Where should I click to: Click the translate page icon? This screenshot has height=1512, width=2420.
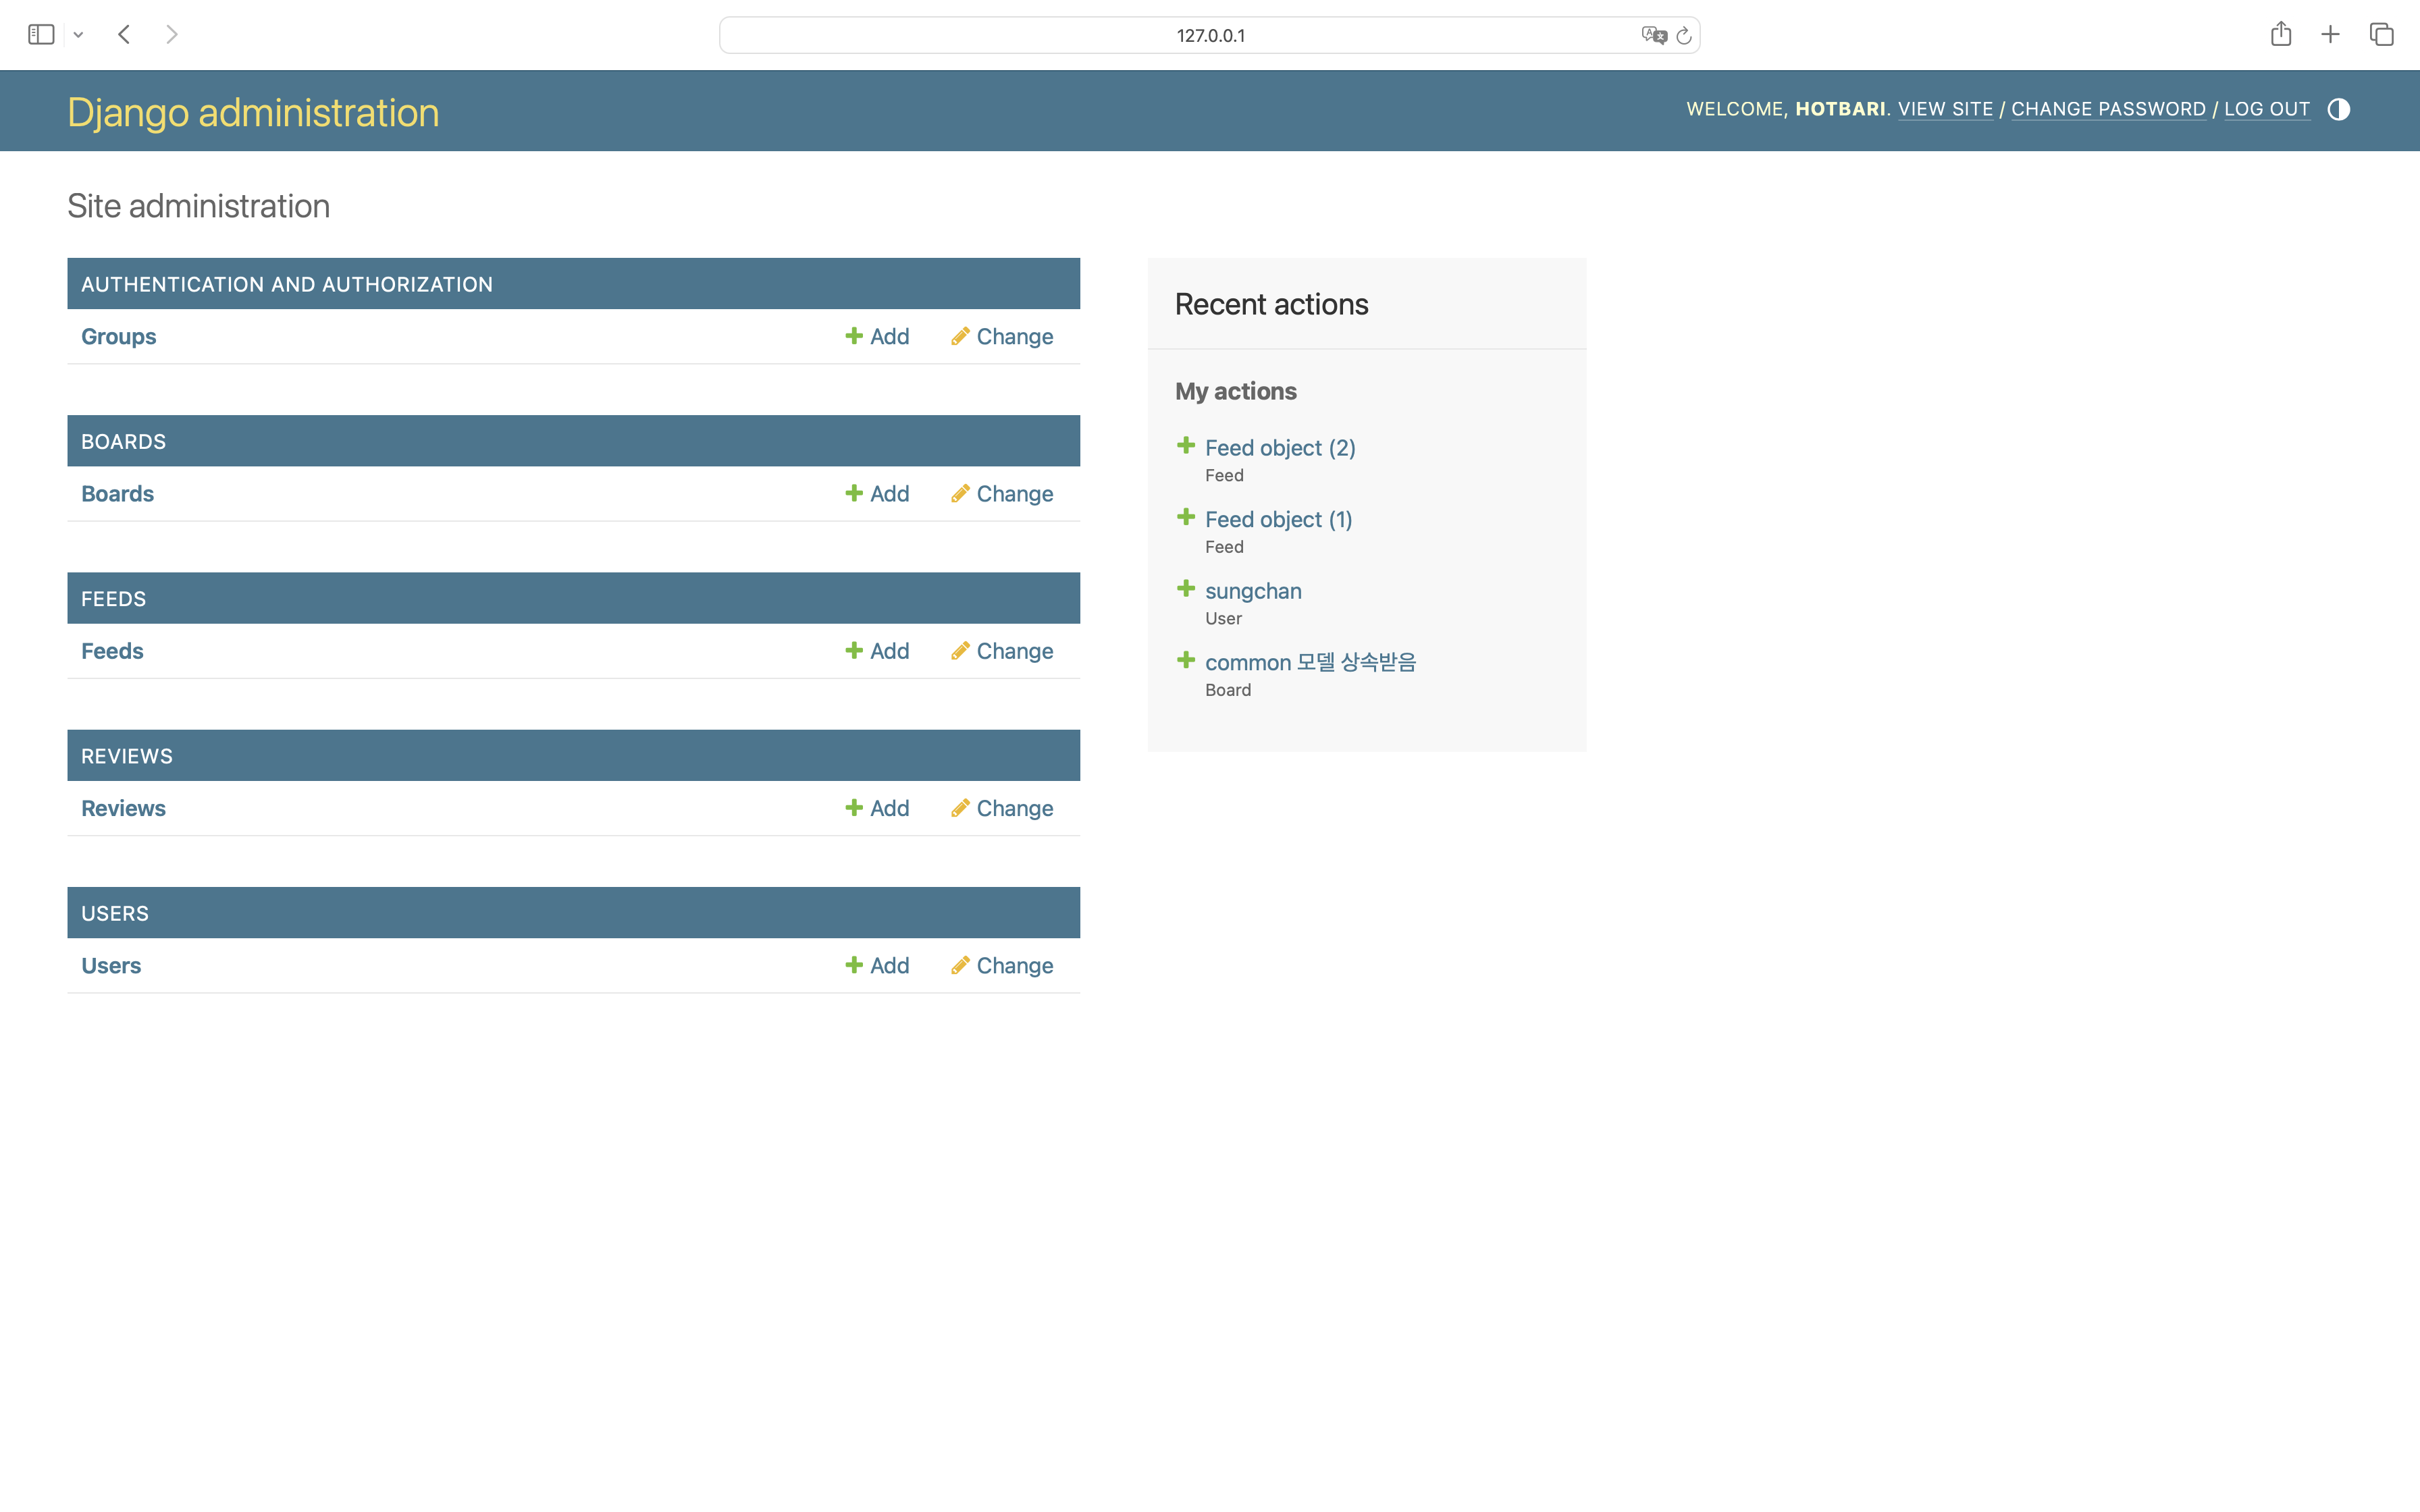pos(1654,35)
